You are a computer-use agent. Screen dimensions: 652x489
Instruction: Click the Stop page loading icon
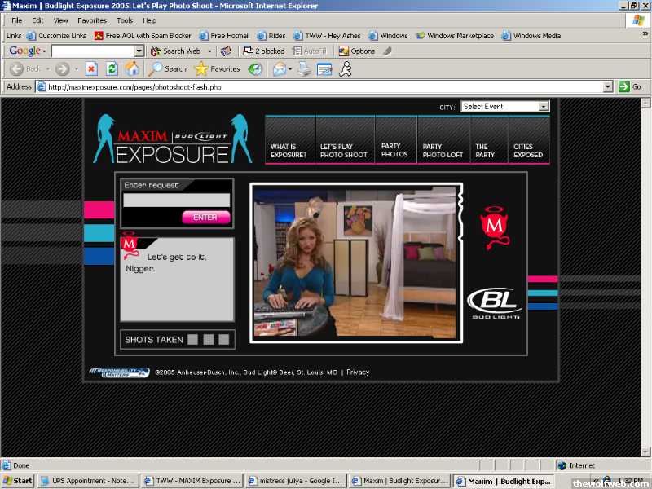click(x=91, y=69)
